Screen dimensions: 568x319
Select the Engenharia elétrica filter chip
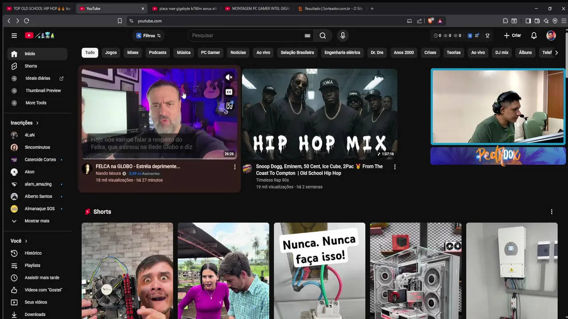click(342, 53)
